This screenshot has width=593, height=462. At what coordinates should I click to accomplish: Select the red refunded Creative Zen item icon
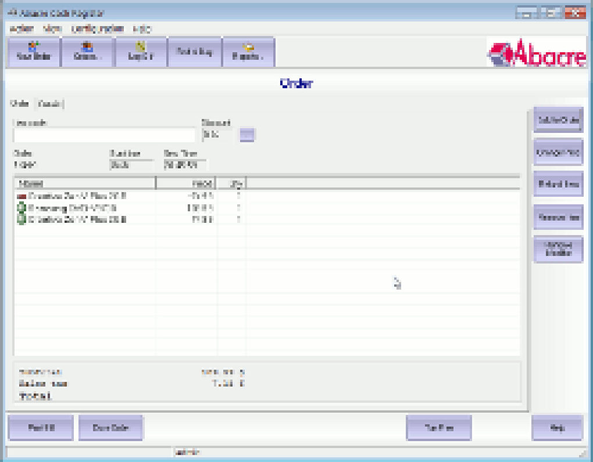tap(22, 196)
